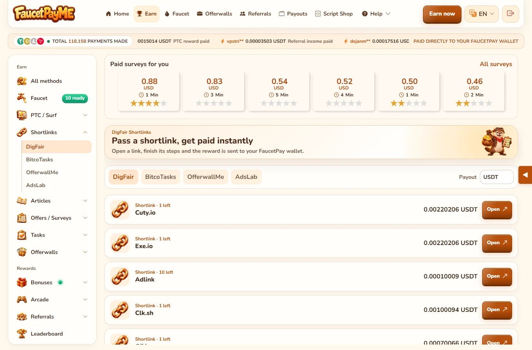Click the Leaderboard trophy icon
This screenshot has width=532, height=350.
click(22, 334)
